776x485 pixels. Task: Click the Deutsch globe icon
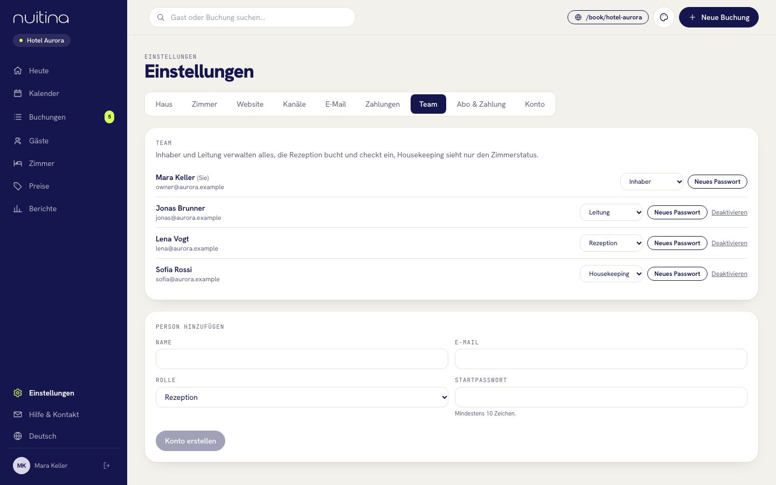[18, 436]
